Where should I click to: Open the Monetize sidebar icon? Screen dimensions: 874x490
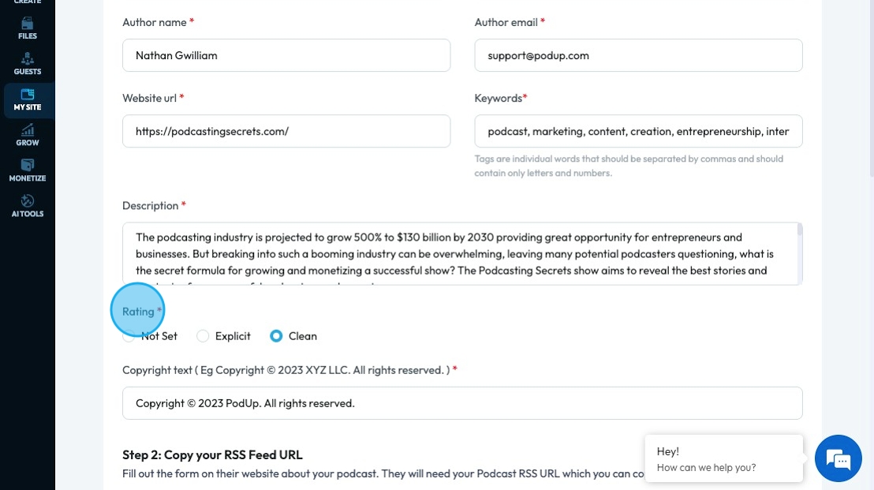[x=28, y=166]
